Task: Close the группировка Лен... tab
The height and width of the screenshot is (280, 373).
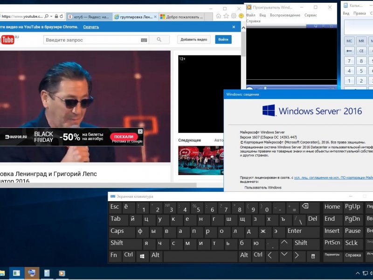Action: (x=155, y=17)
